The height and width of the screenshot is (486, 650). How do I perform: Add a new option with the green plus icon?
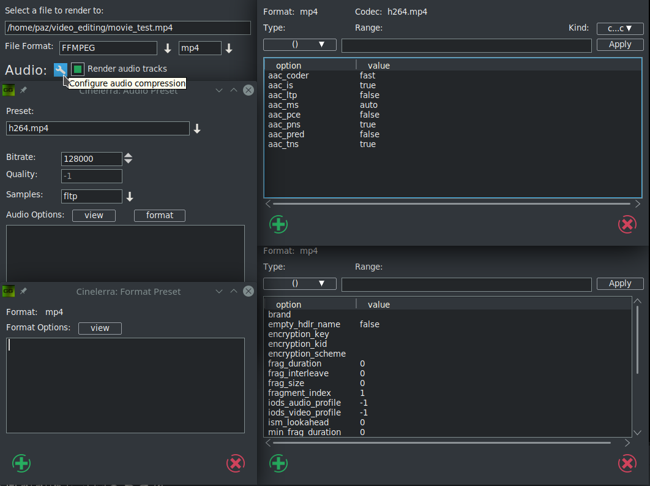click(278, 224)
